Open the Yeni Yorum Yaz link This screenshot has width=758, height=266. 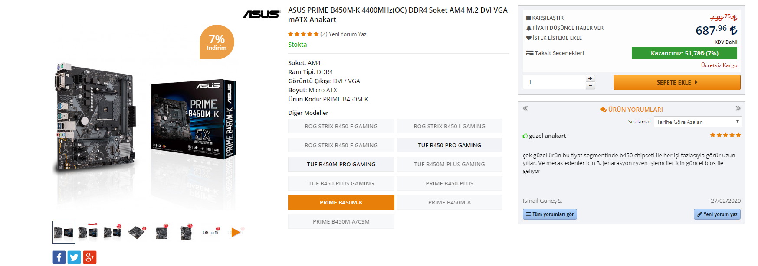(x=348, y=34)
